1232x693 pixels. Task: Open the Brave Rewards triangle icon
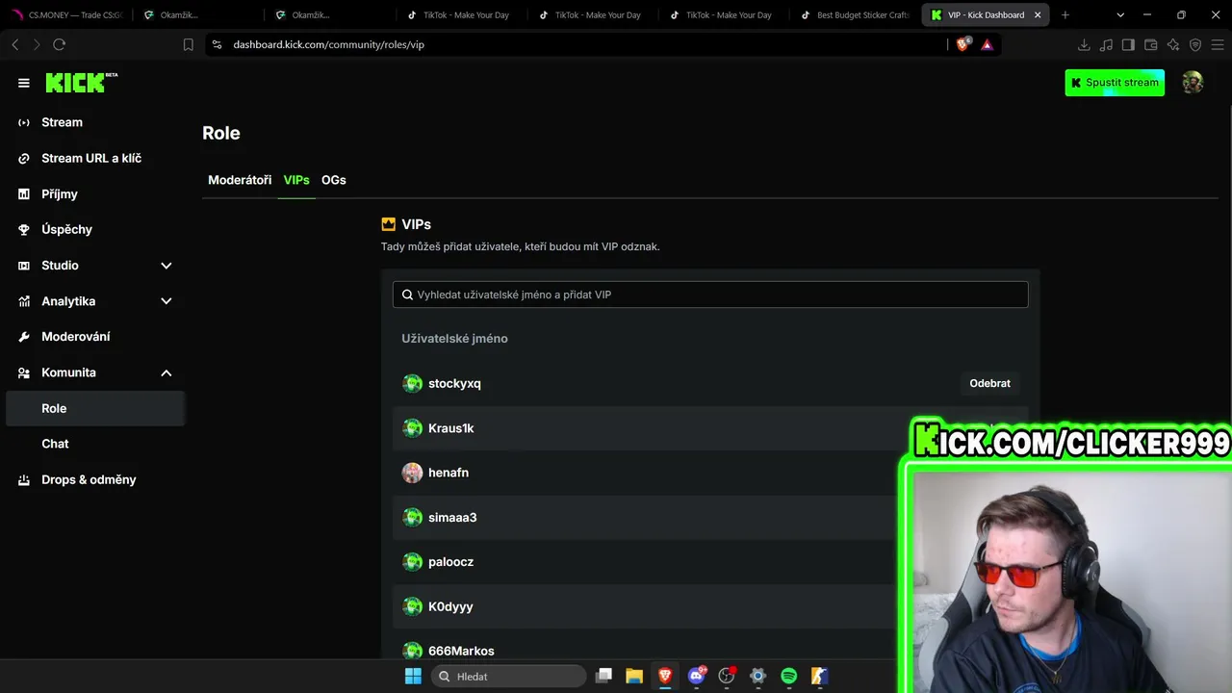pyautogui.click(x=987, y=45)
